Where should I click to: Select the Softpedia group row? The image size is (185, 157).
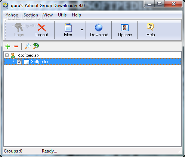(x=92, y=62)
